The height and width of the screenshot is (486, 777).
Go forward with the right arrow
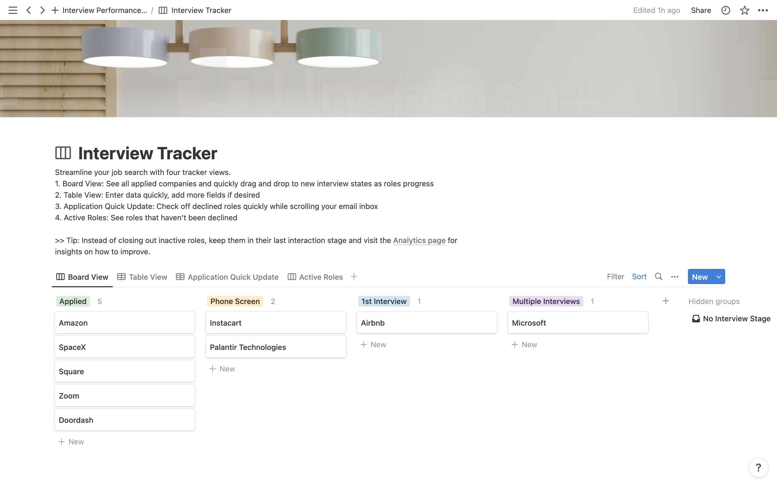42,10
